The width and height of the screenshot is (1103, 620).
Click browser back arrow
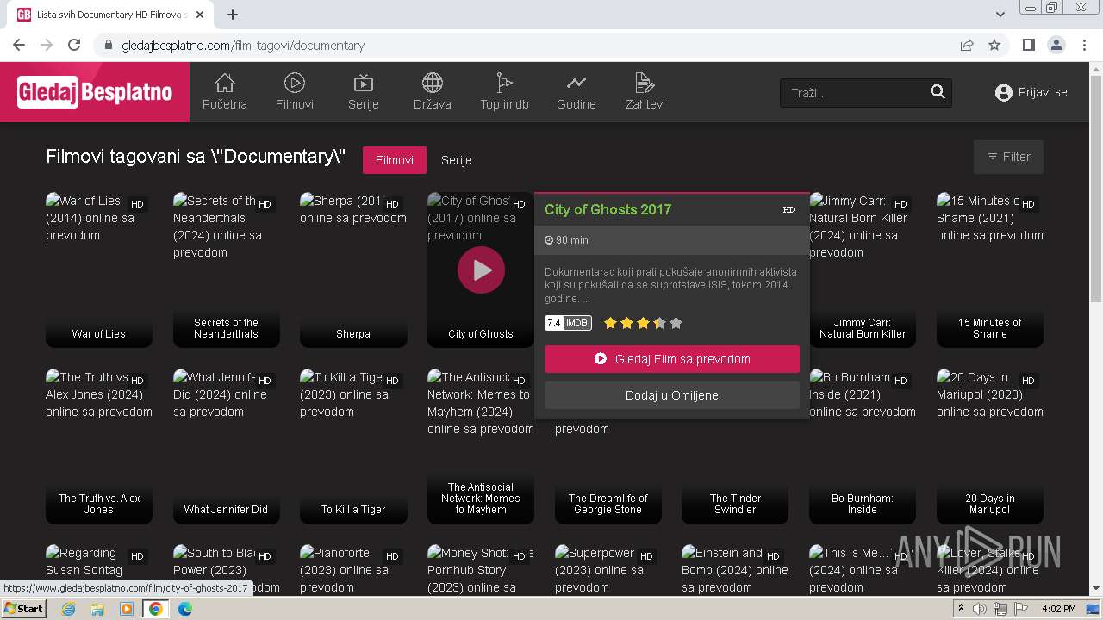(19, 46)
